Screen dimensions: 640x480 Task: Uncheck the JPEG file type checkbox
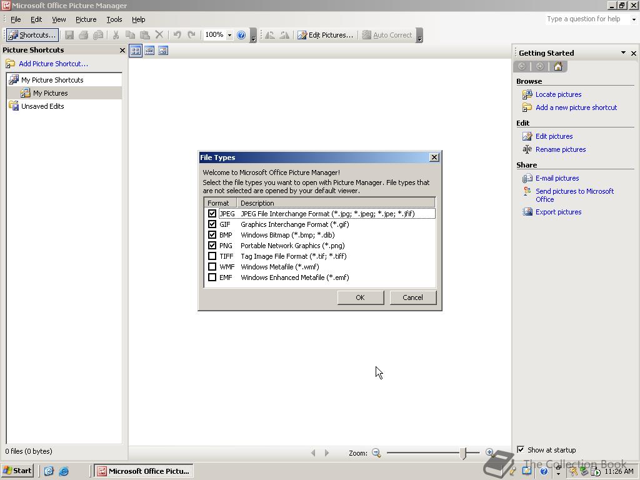pyautogui.click(x=212, y=214)
